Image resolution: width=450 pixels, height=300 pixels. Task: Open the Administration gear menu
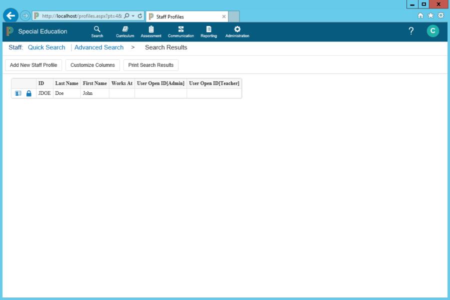(x=237, y=31)
